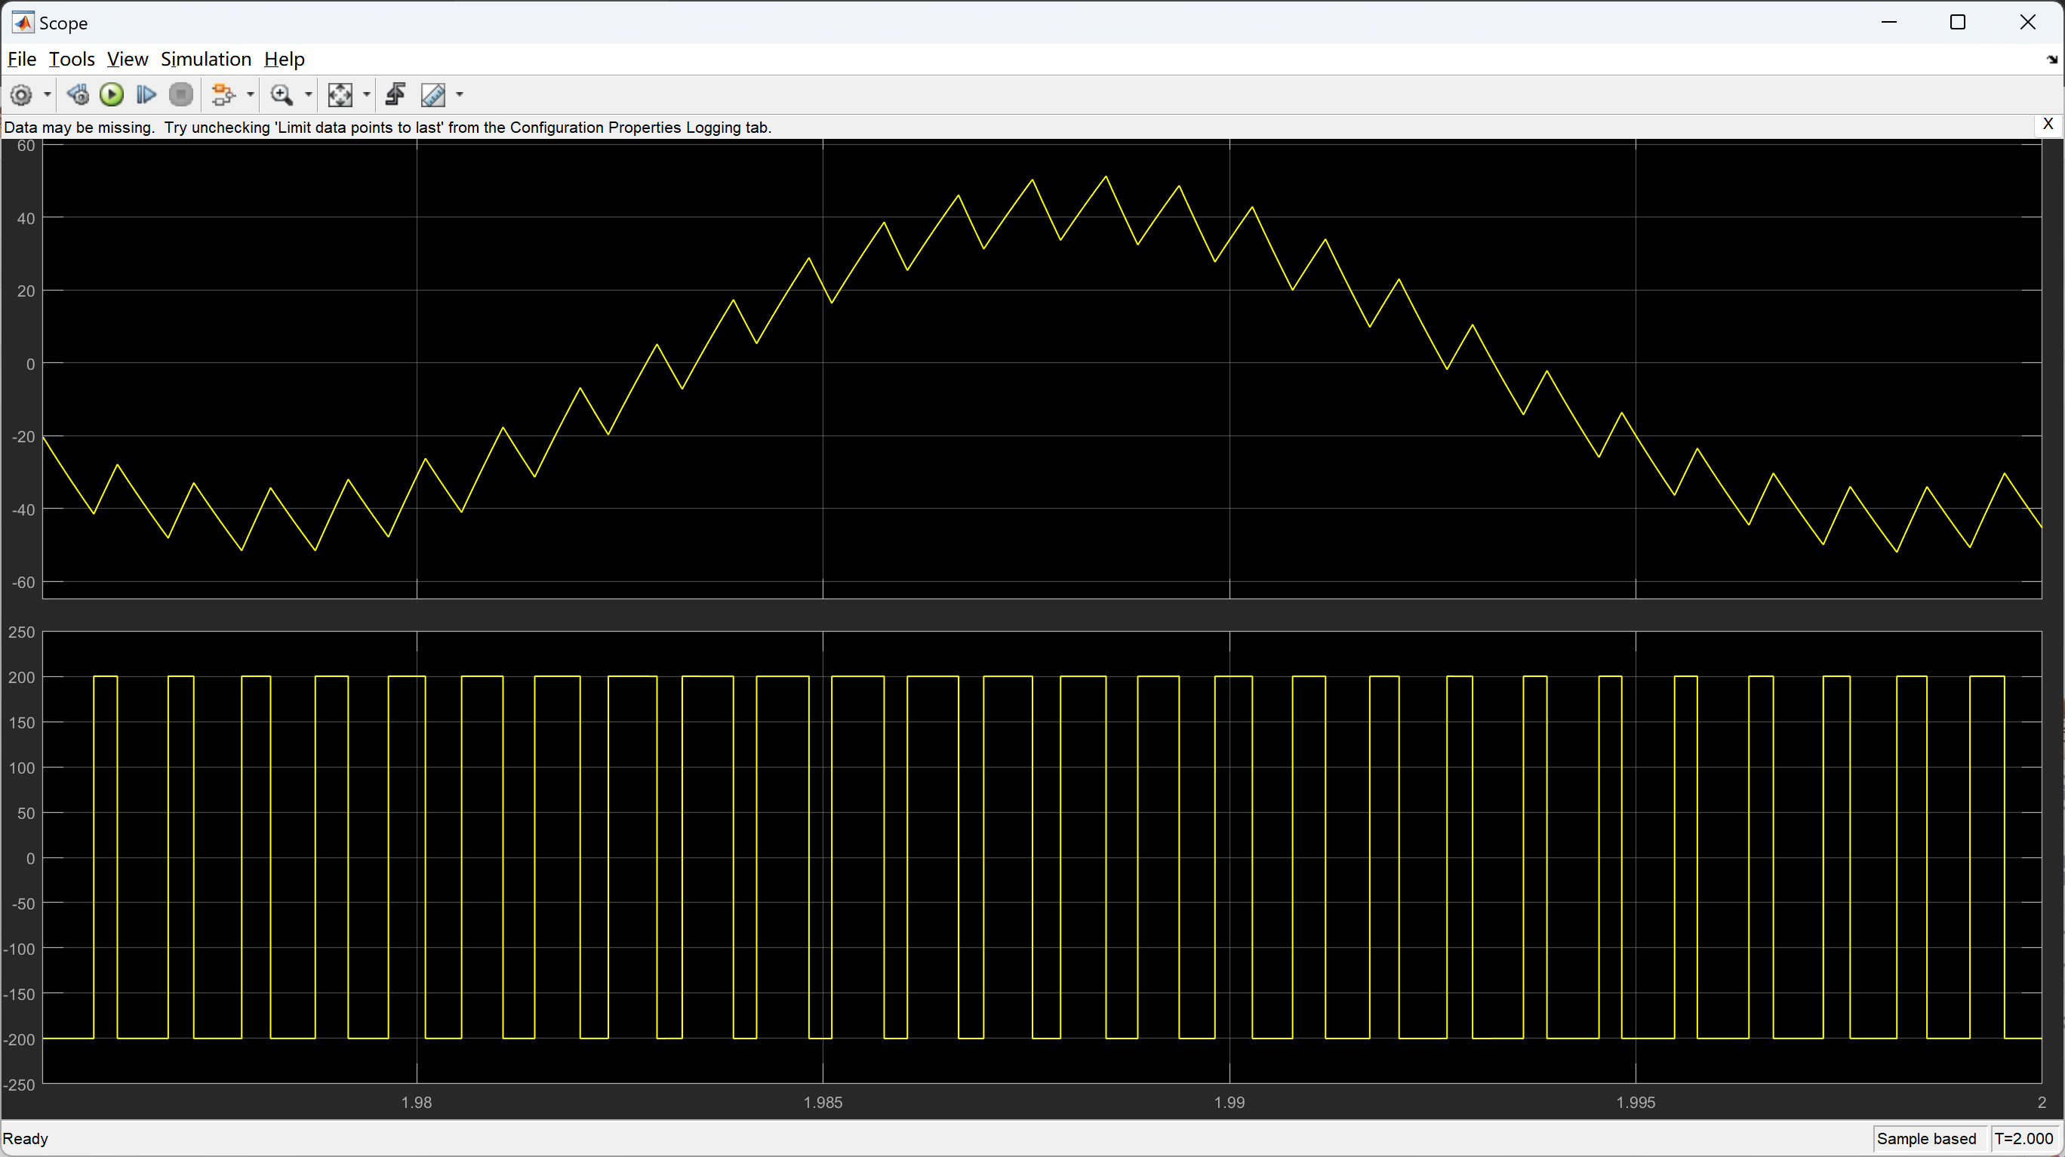The height and width of the screenshot is (1157, 2065).
Task: Dismiss the 'Data may be missing' notification
Action: pyautogui.click(x=2048, y=125)
